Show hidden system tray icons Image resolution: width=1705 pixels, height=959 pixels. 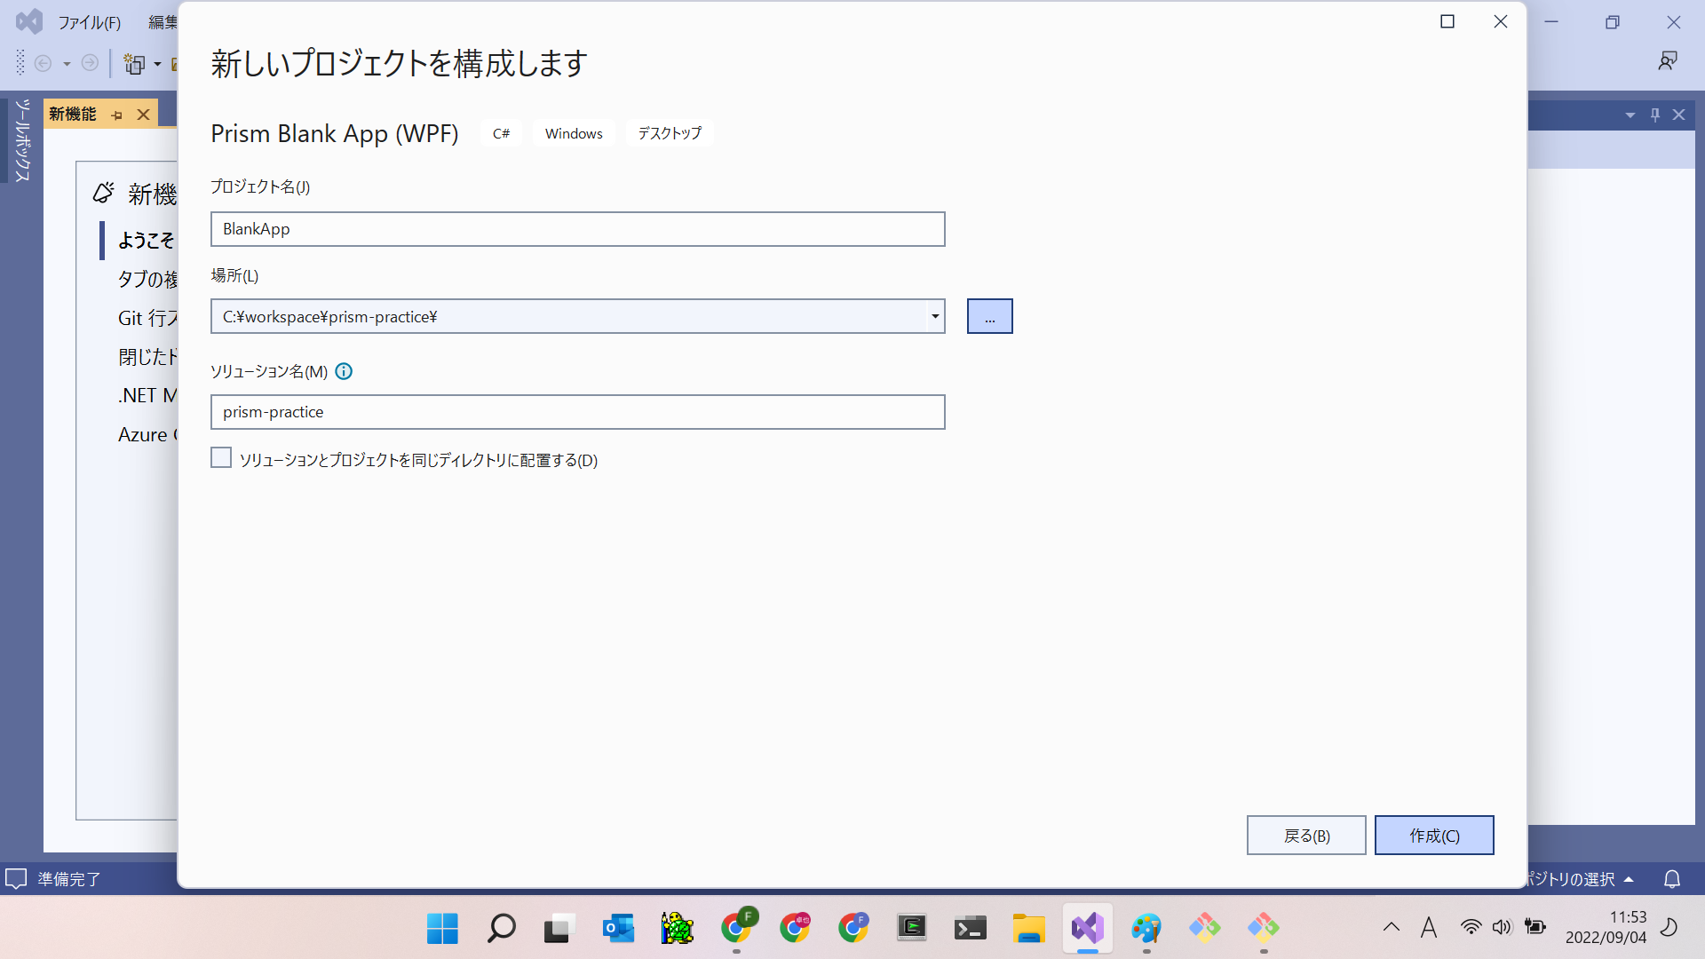(1392, 927)
